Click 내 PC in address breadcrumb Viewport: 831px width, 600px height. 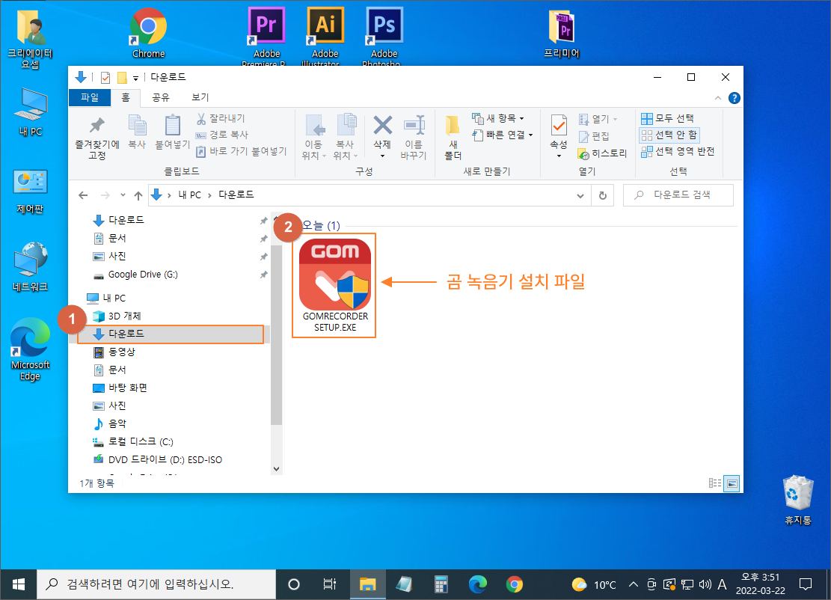click(190, 195)
